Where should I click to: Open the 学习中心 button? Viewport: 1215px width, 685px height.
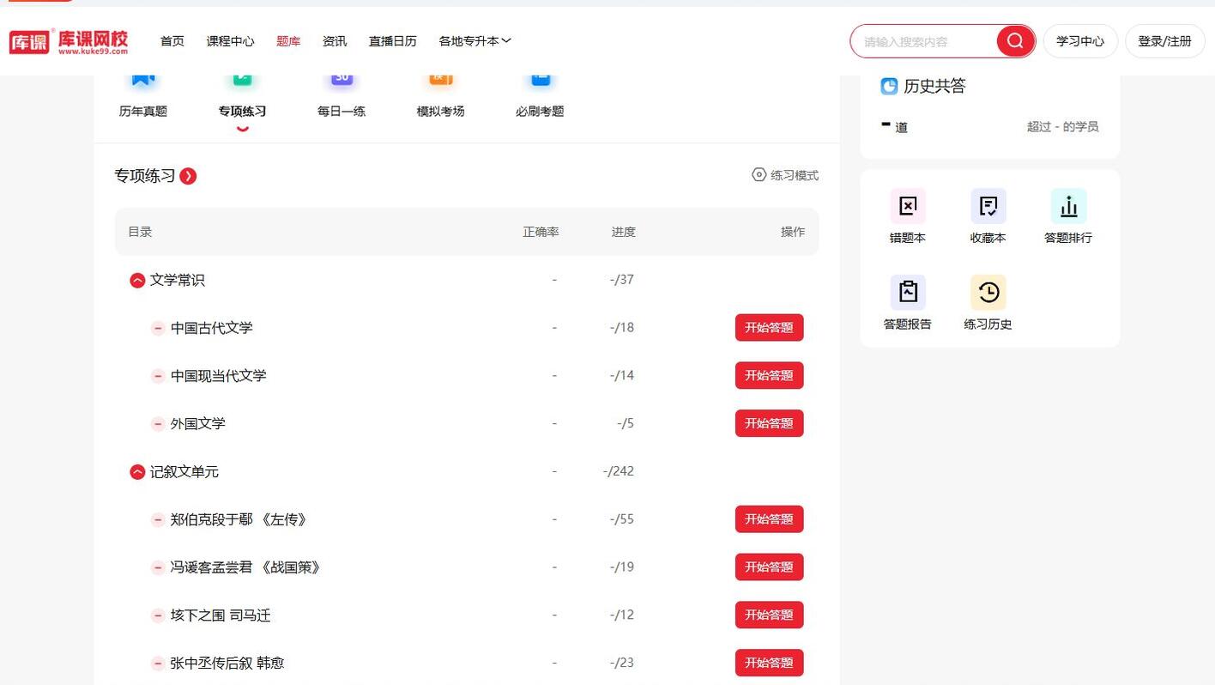pos(1080,41)
